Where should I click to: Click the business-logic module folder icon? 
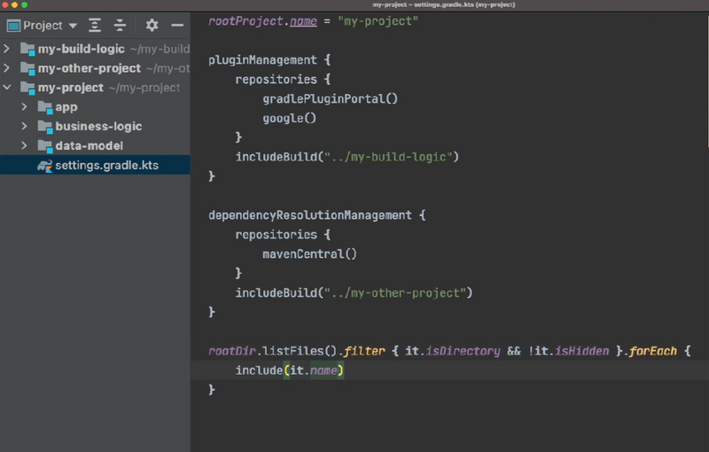45,127
